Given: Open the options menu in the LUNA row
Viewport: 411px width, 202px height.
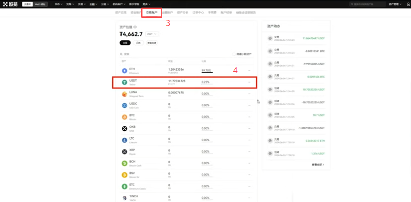Looking at the screenshot, I should point(249,94).
